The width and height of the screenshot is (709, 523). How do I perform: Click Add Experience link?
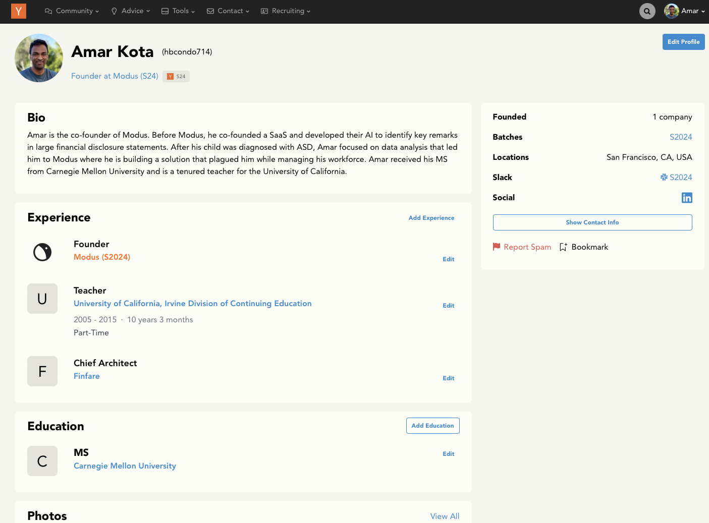point(431,218)
